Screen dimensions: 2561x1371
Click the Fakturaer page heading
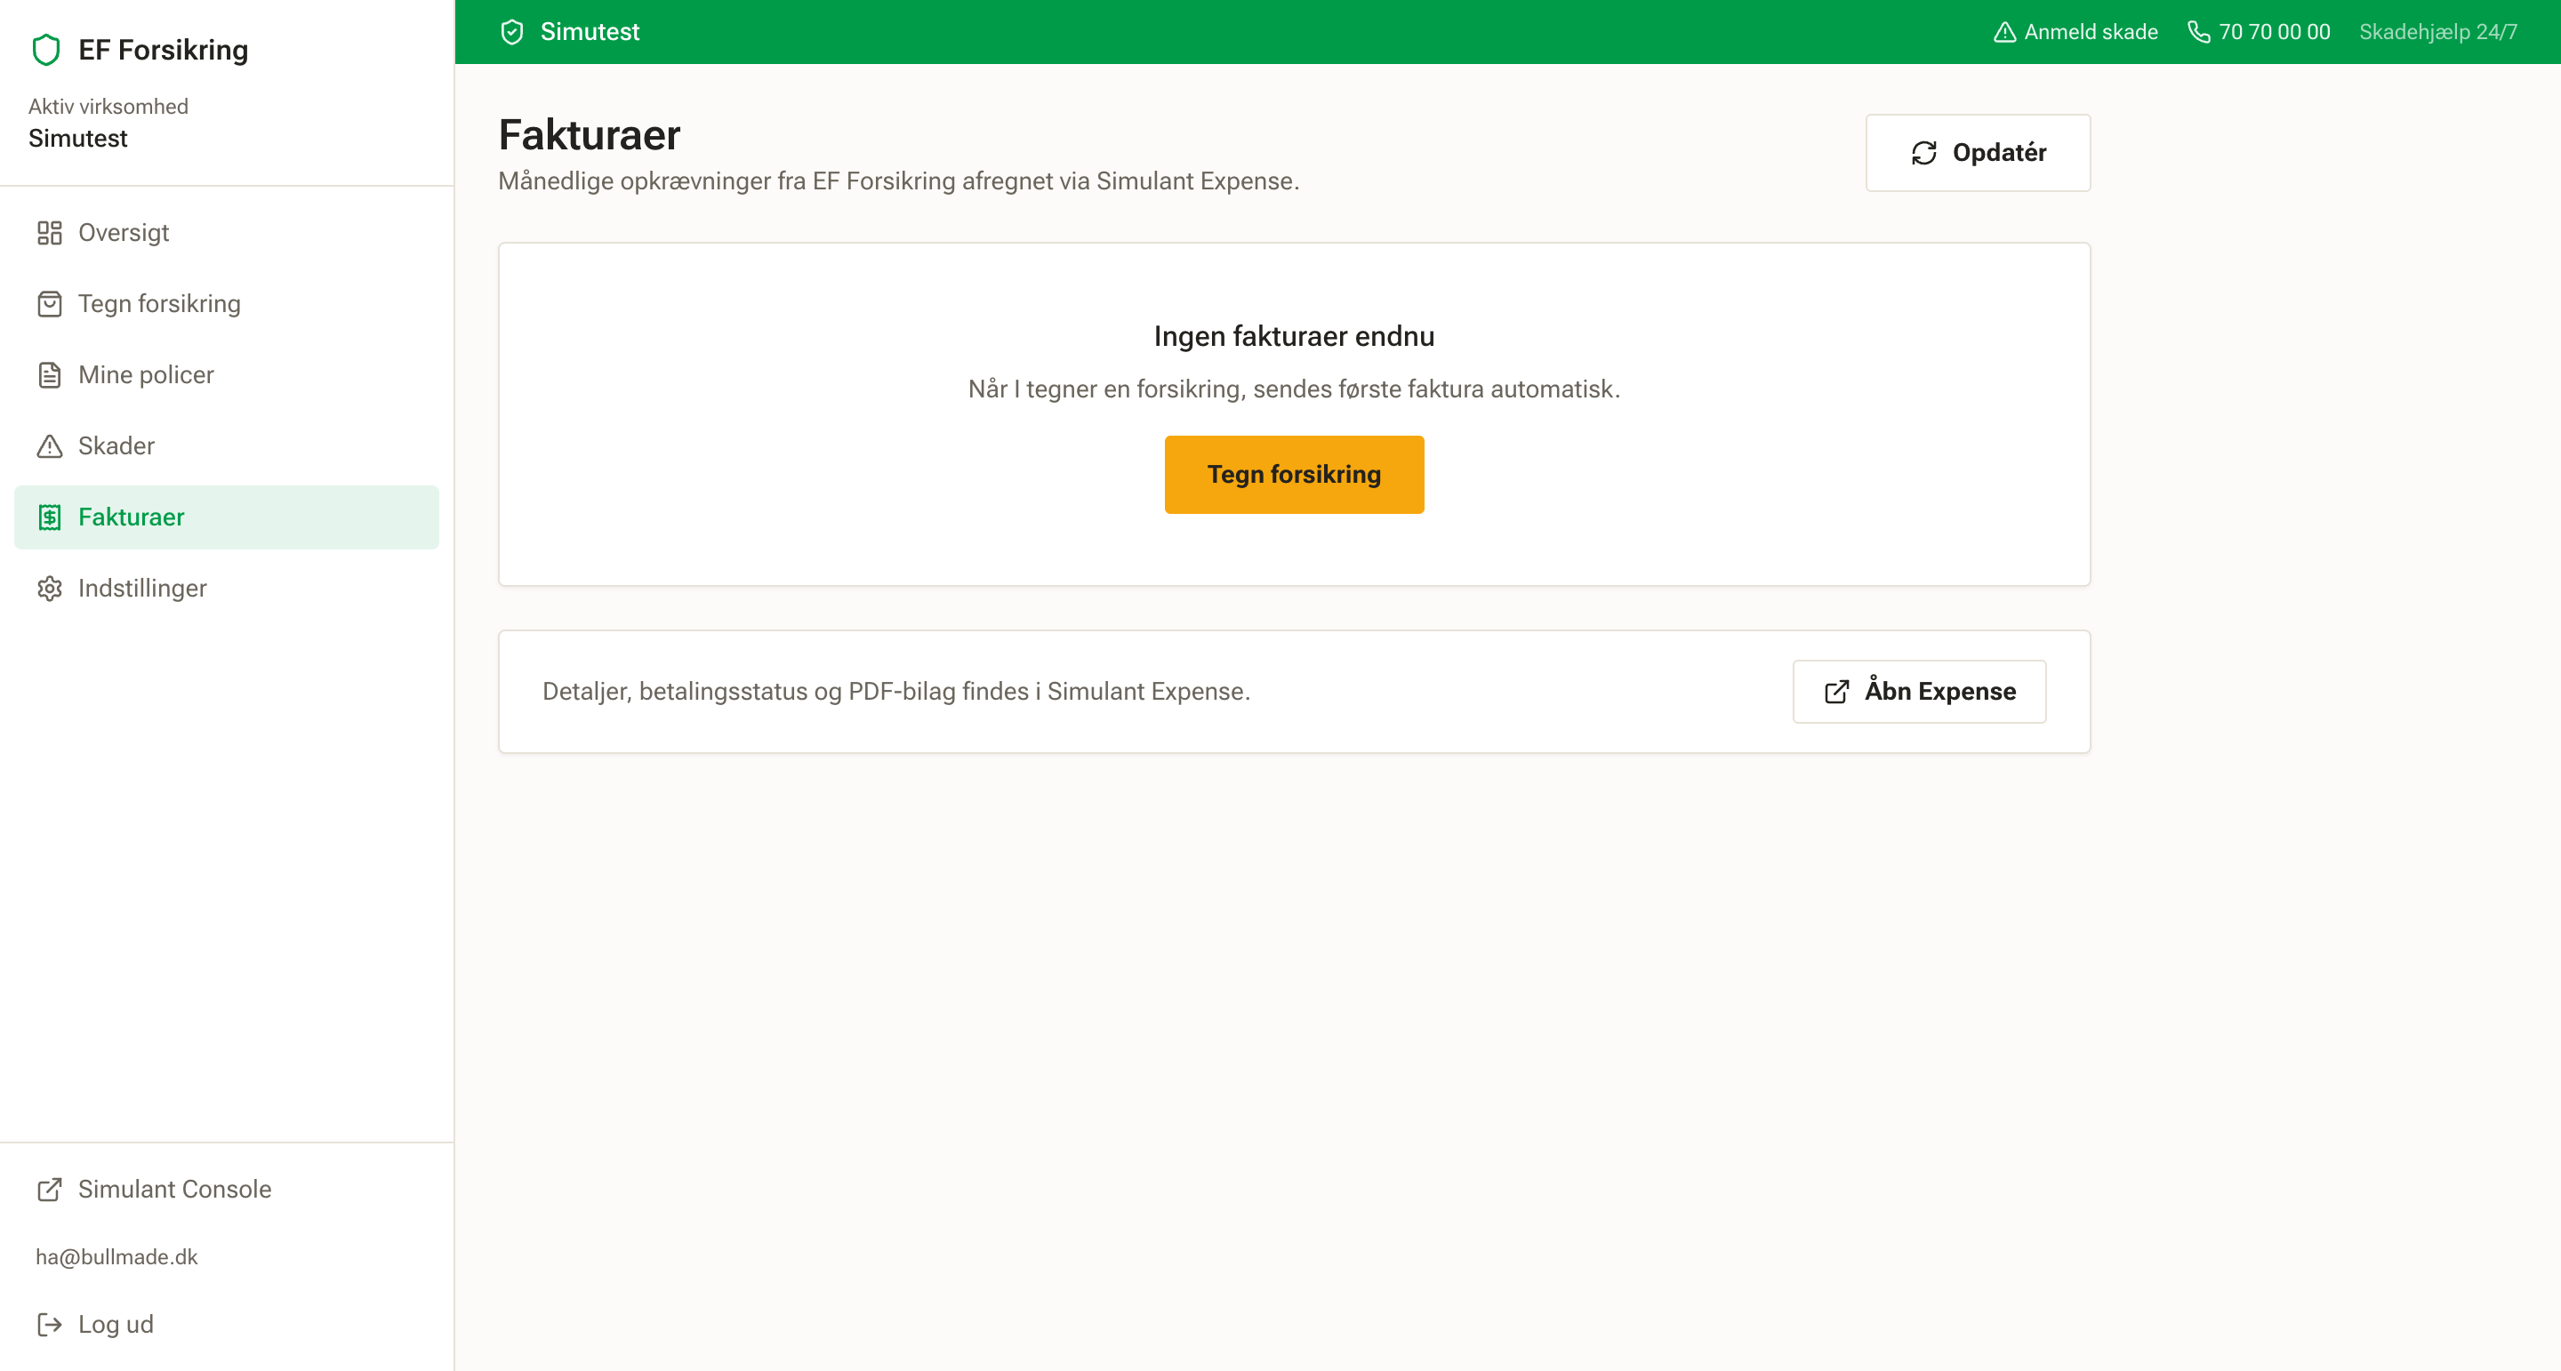pyautogui.click(x=590, y=135)
